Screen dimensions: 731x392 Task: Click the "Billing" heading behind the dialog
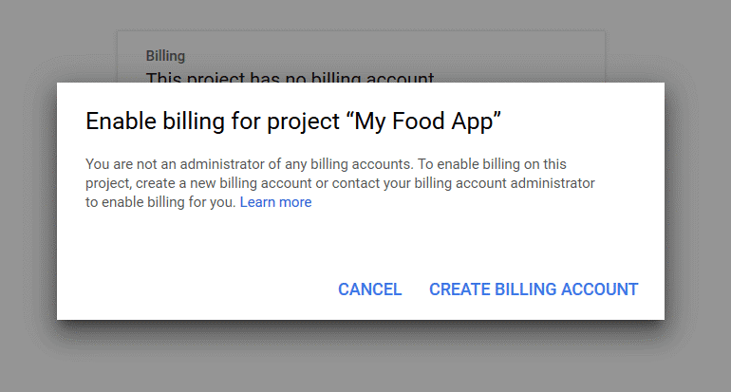click(165, 56)
